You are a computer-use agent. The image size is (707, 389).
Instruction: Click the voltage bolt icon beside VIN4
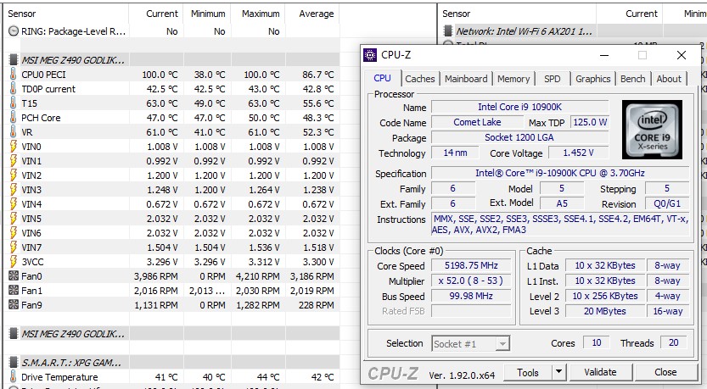click(x=14, y=204)
